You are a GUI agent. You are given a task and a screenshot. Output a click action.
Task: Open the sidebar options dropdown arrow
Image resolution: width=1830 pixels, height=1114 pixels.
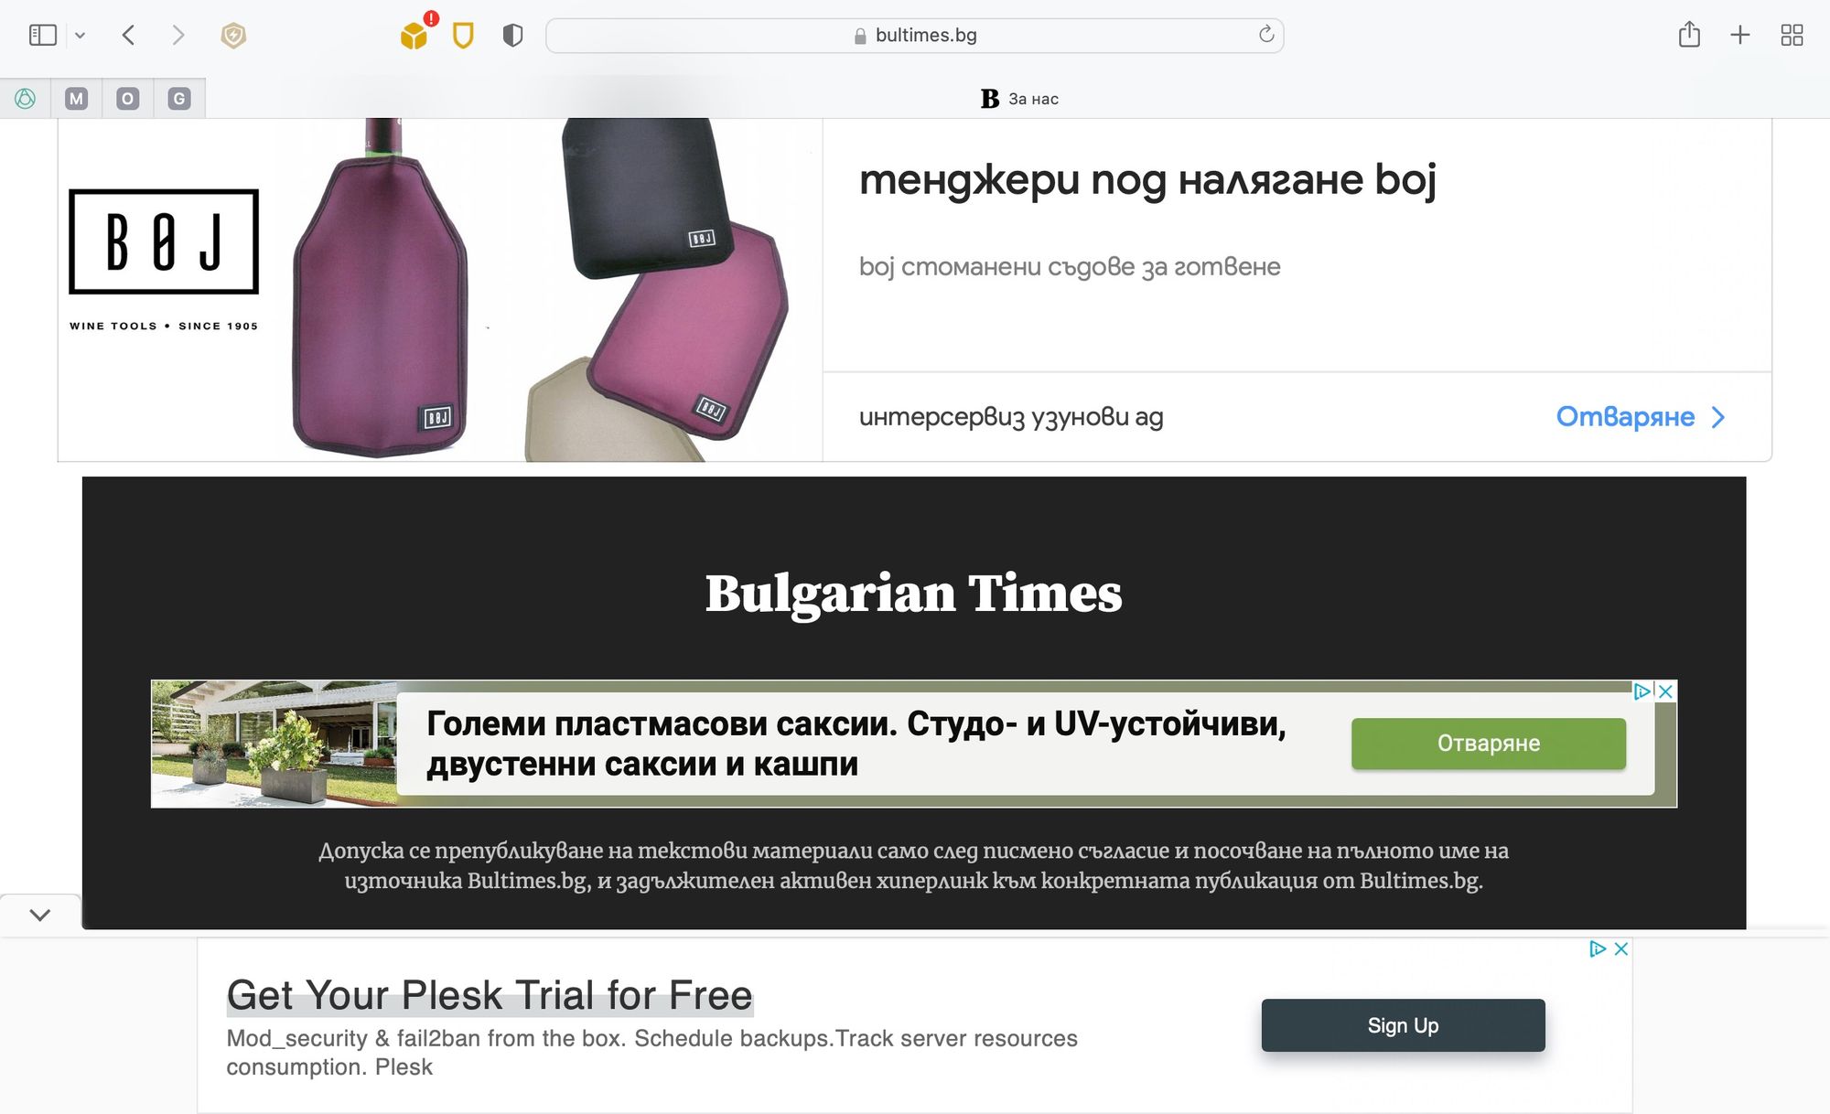tap(81, 36)
